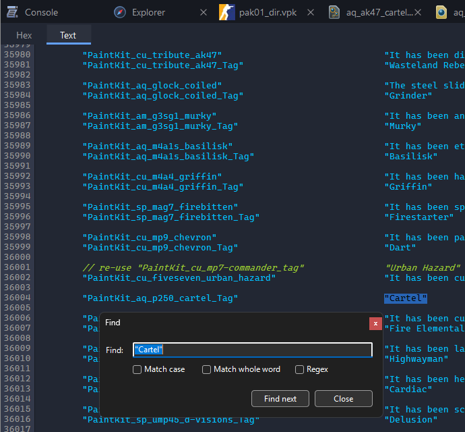Click the aq_ak47_cartel file icon
Viewport: 465px width, 432px height.
click(334, 12)
